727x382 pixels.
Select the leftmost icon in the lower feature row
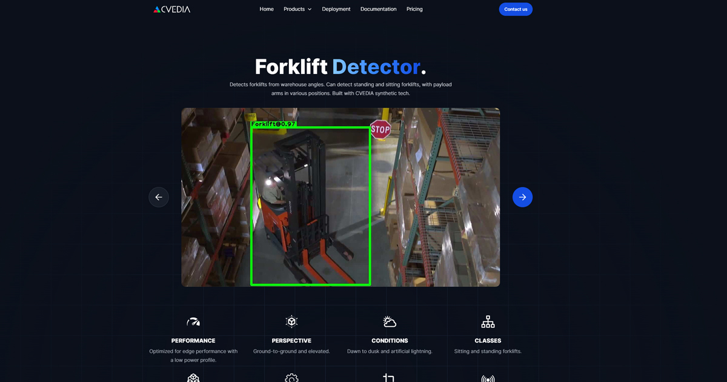coord(193,377)
